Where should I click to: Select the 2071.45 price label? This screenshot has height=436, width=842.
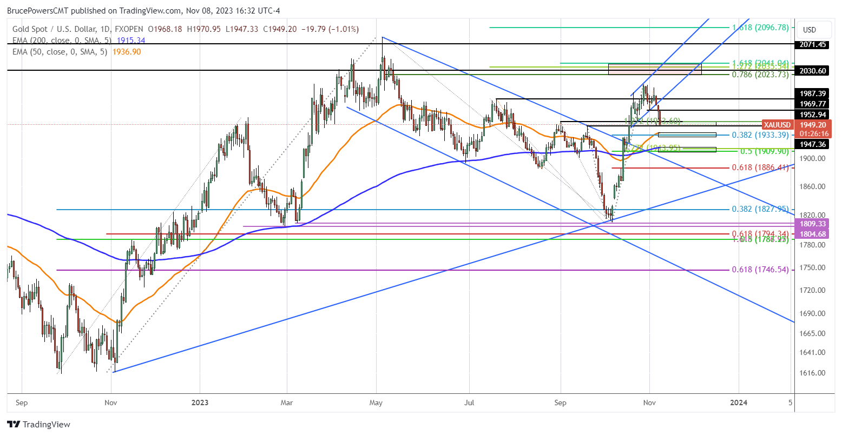click(812, 44)
